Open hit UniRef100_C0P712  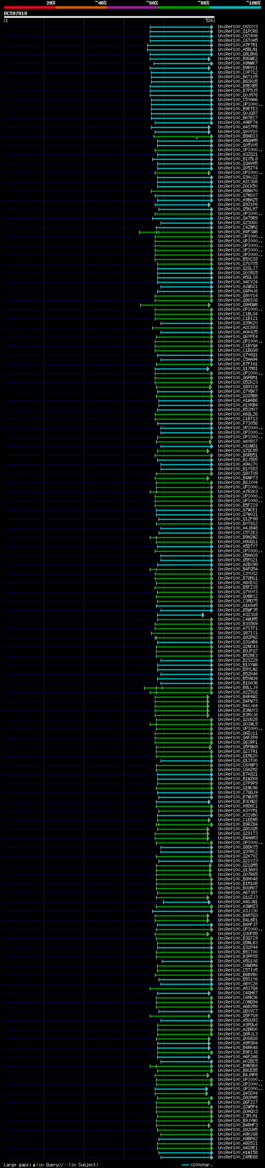coord(237,72)
